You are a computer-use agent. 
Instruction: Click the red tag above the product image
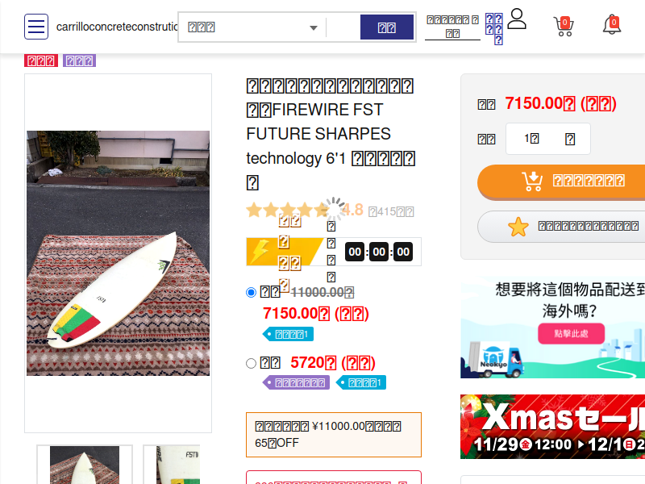[x=41, y=60]
